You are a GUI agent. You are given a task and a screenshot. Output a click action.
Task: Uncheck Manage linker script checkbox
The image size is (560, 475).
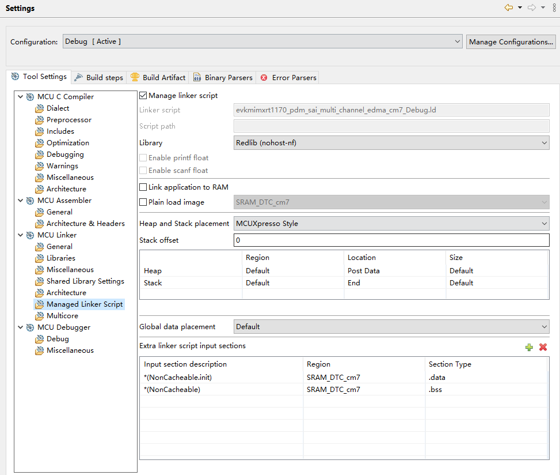coord(143,96)
